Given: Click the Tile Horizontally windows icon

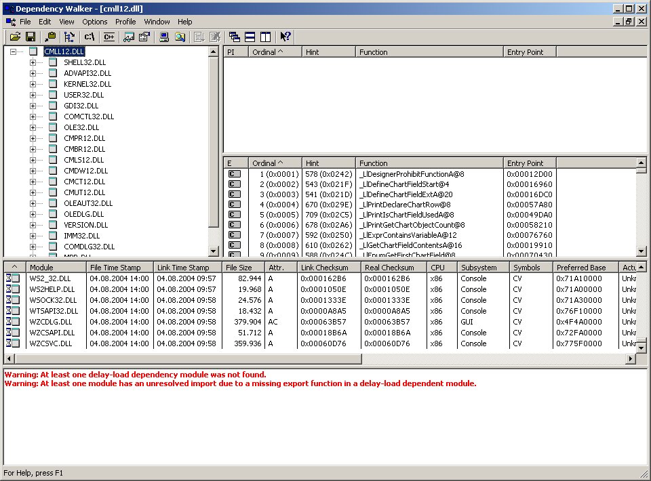Looking at the screenshot, I should [x=250, y=37].
